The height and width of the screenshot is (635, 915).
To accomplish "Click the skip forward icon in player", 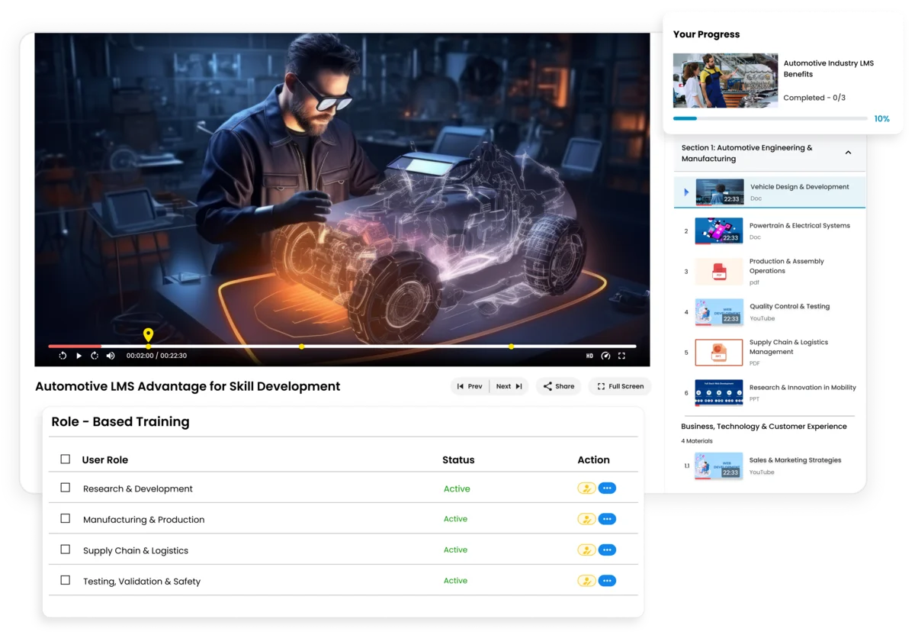I will pyautogui.click(x=95, y=356).
